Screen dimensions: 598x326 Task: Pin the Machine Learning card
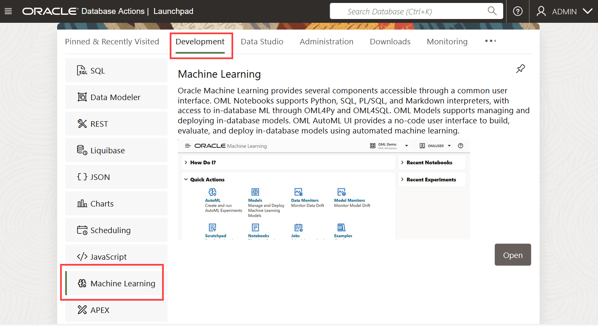(521, 69)
